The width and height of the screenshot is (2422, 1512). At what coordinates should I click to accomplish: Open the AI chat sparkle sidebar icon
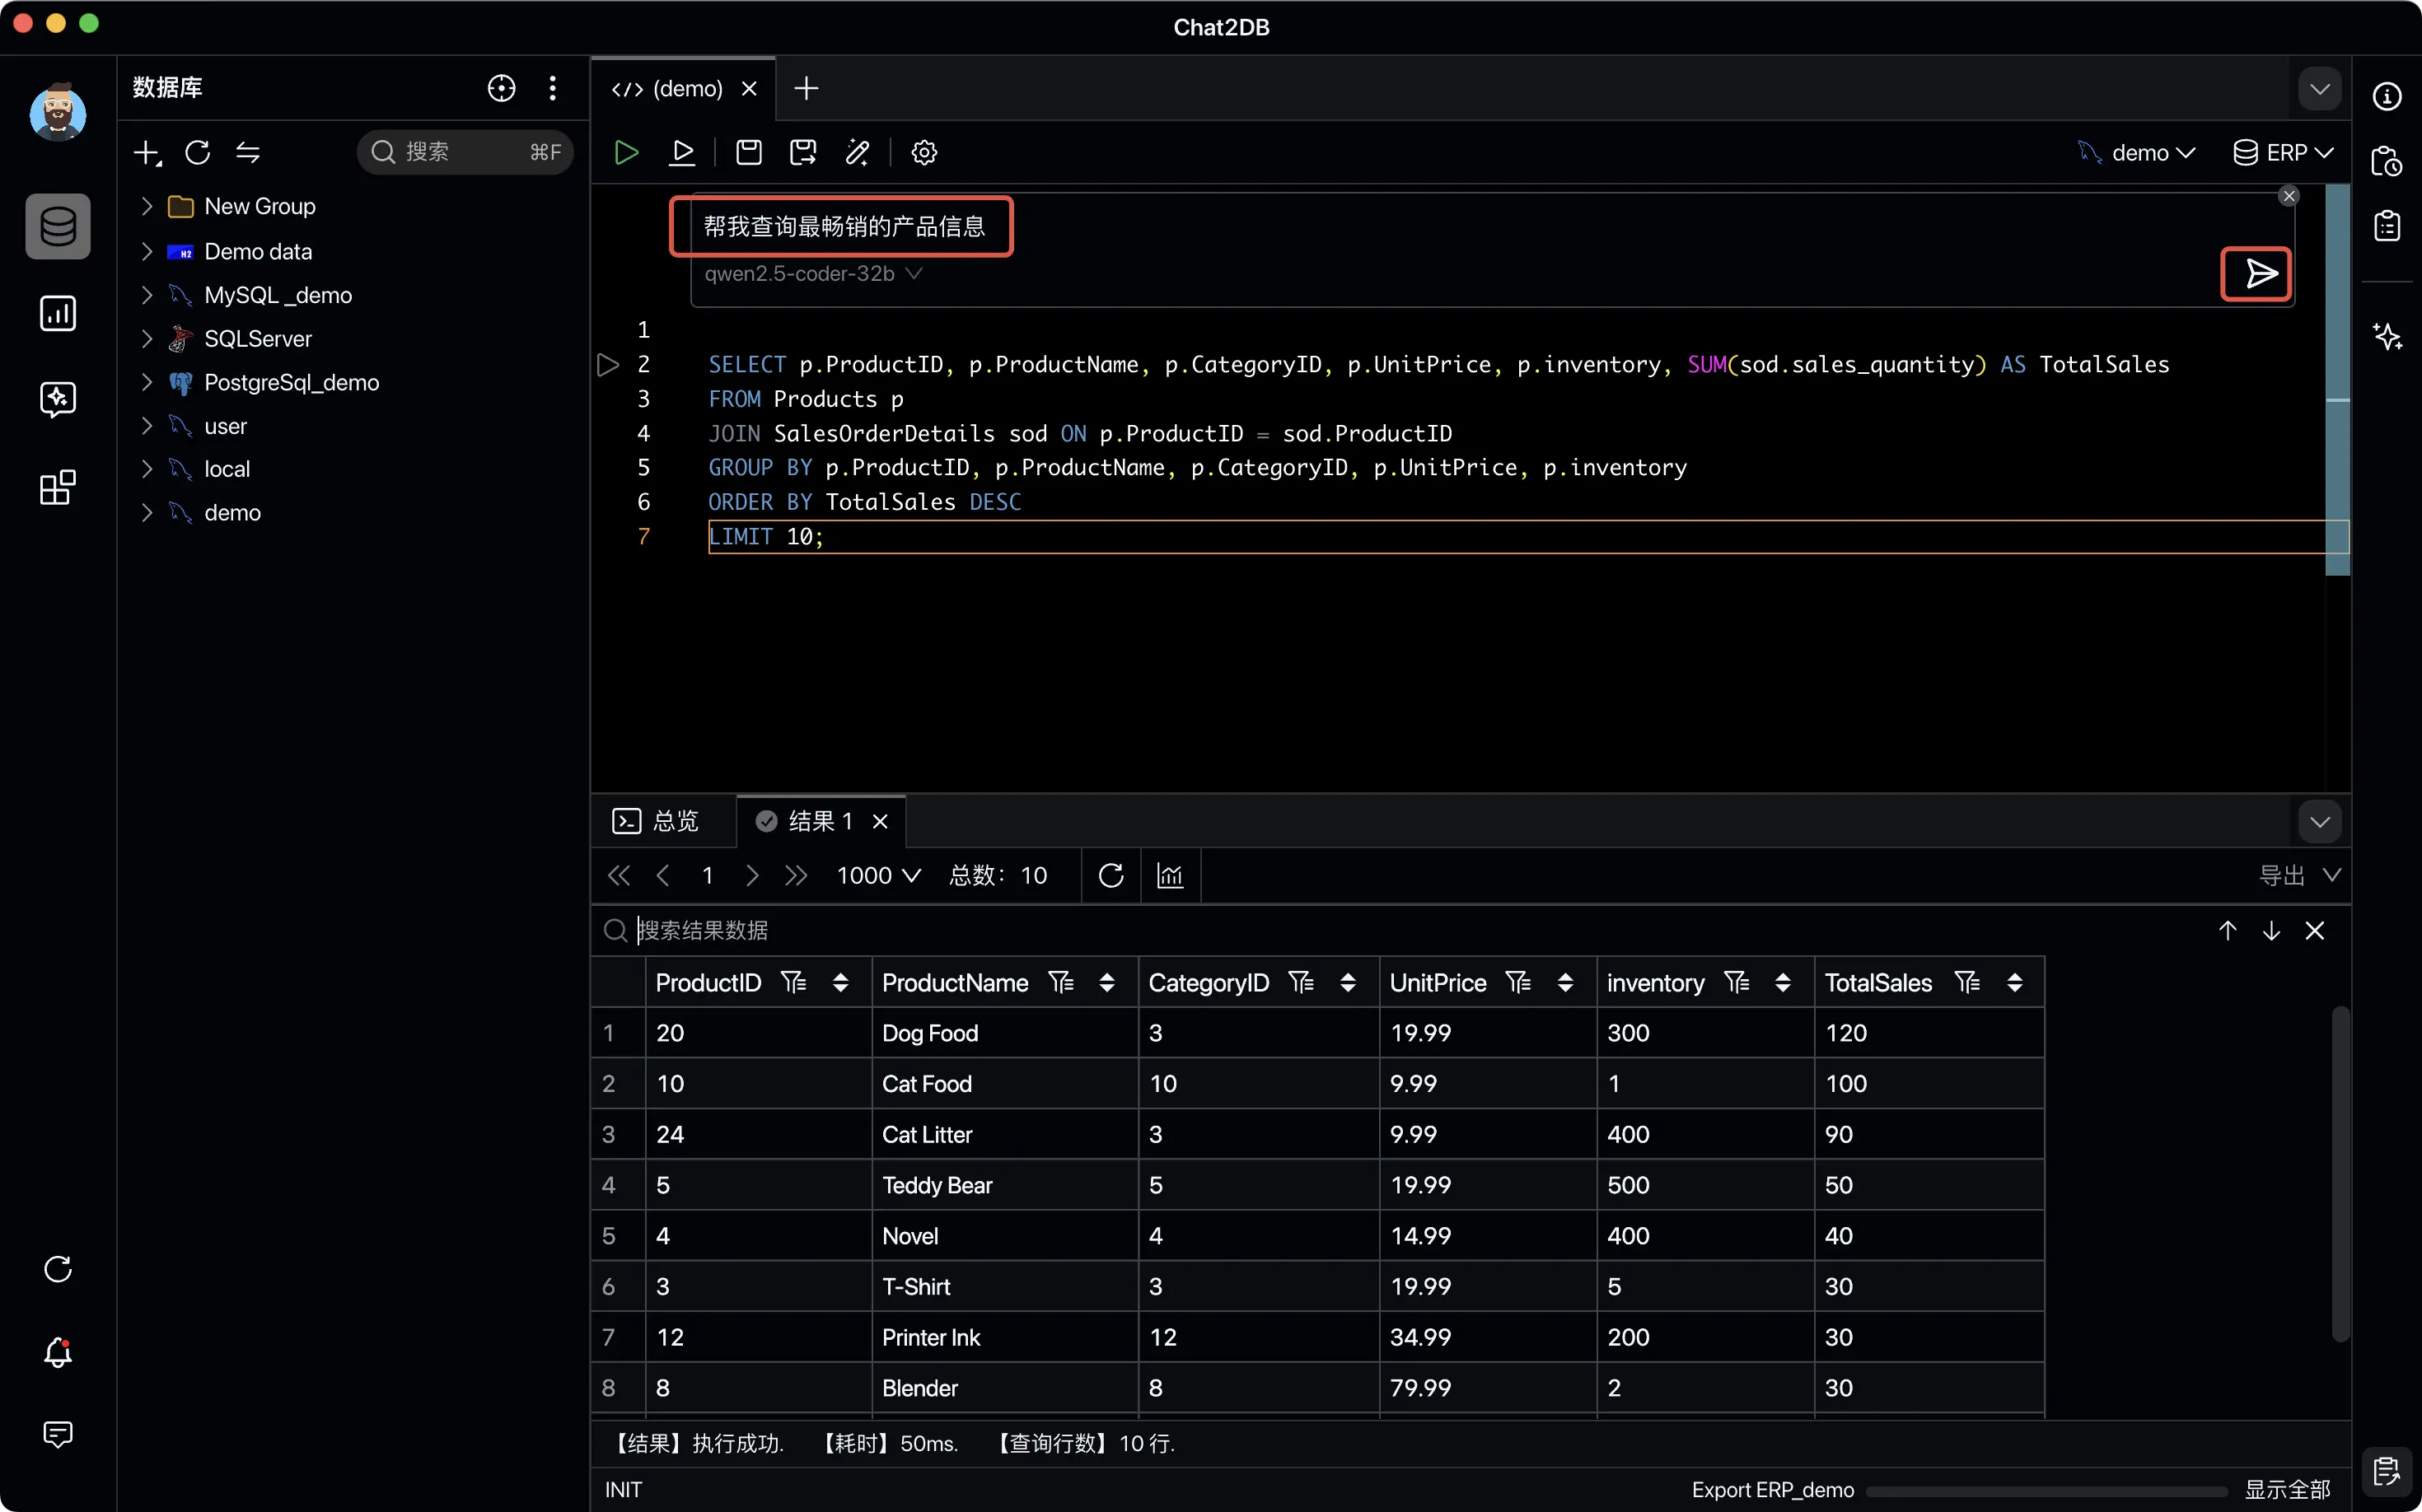tap(58, 400)
